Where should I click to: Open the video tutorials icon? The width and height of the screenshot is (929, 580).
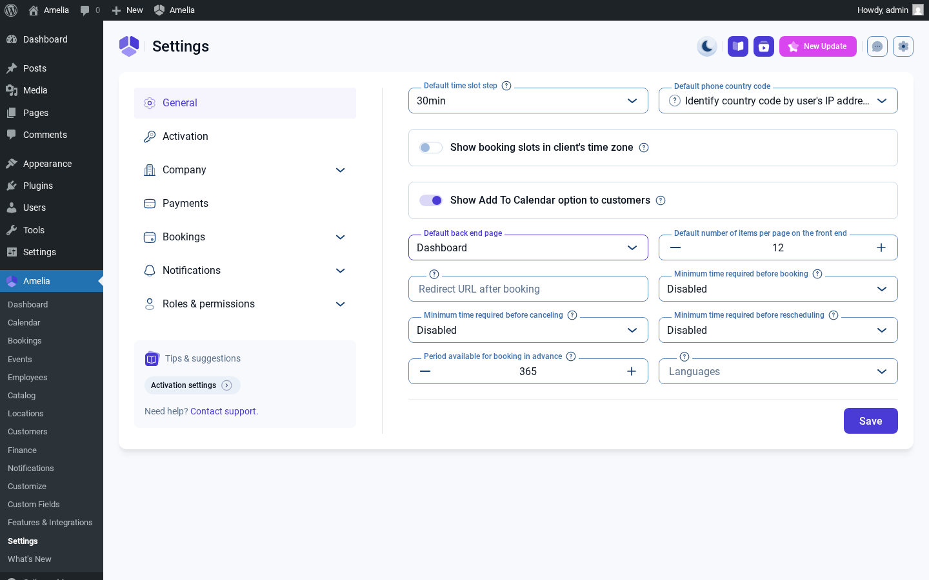(764, 46)
